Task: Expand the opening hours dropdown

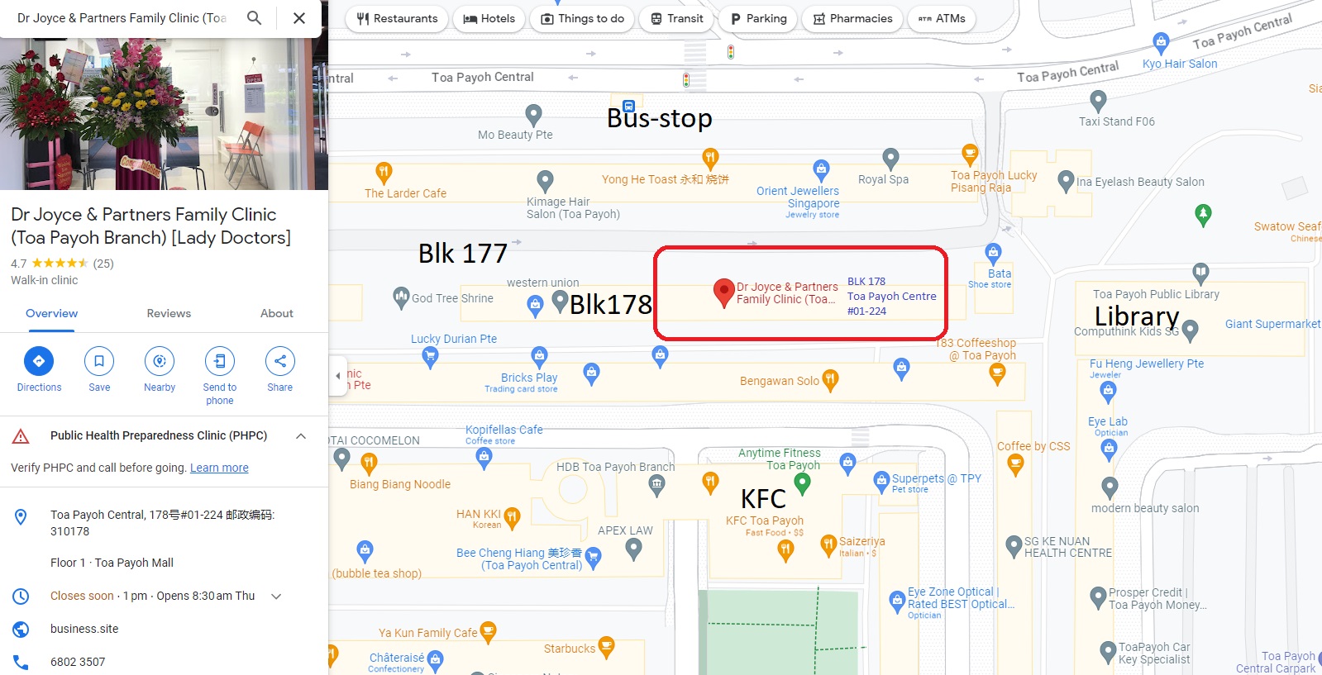Action: [276, 597]
